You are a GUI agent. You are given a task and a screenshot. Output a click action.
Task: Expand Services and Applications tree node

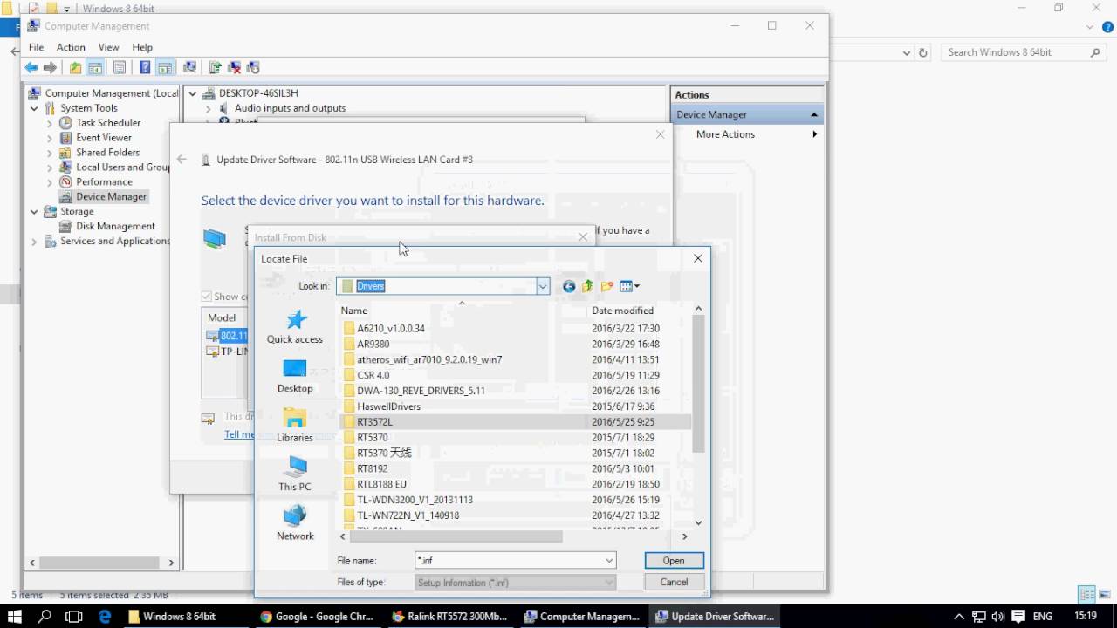(34, 242)
